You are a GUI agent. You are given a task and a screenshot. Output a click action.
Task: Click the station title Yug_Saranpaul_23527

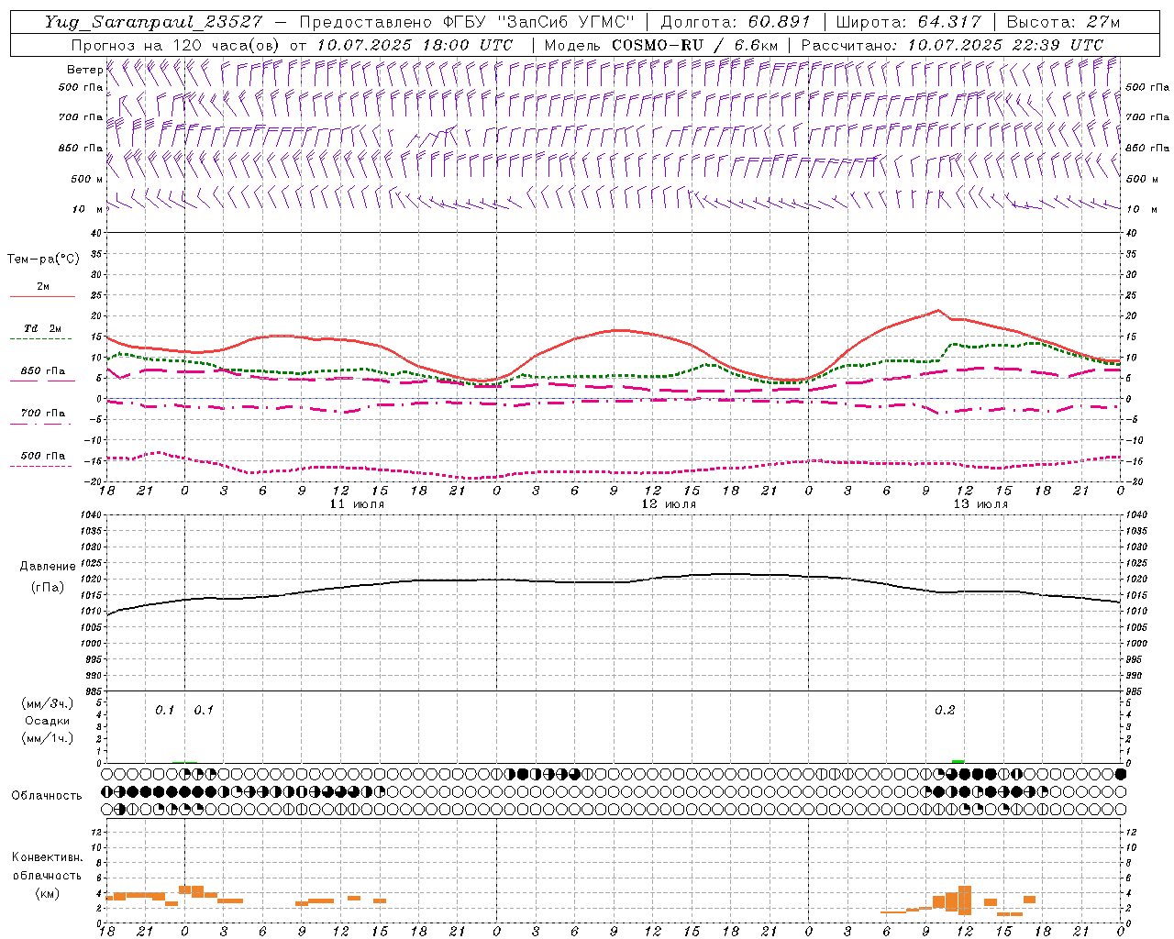(153, 21)
